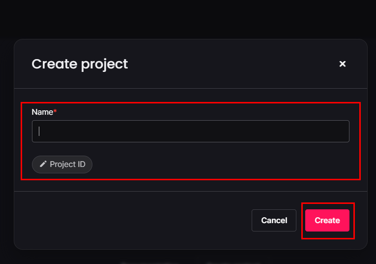Click the red required asterisk

point(55,112)
